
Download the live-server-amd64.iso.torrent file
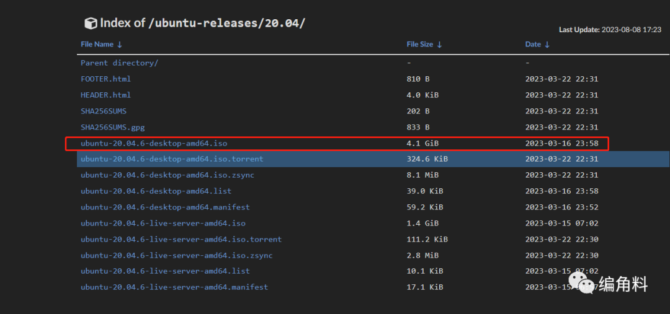pyautogui.click(x=181, y=239)
